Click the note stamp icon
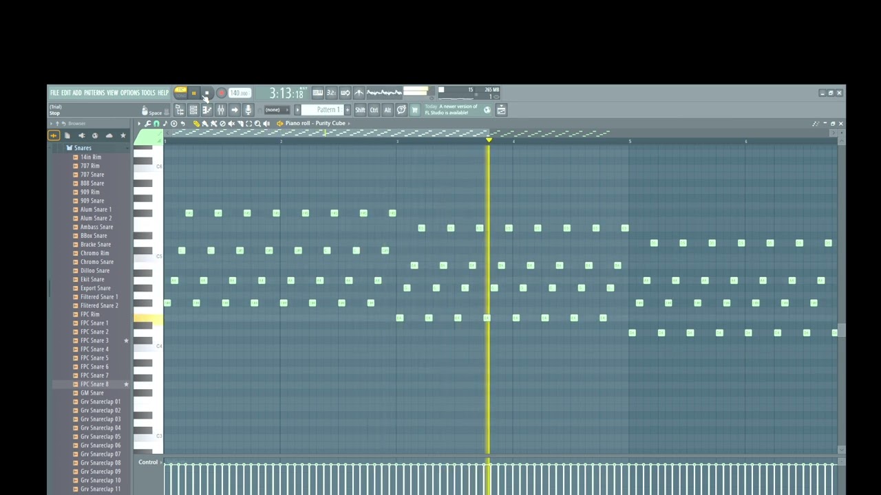This screenshot has height=495, width=881. pyautogui.click(x=165, y=124)
